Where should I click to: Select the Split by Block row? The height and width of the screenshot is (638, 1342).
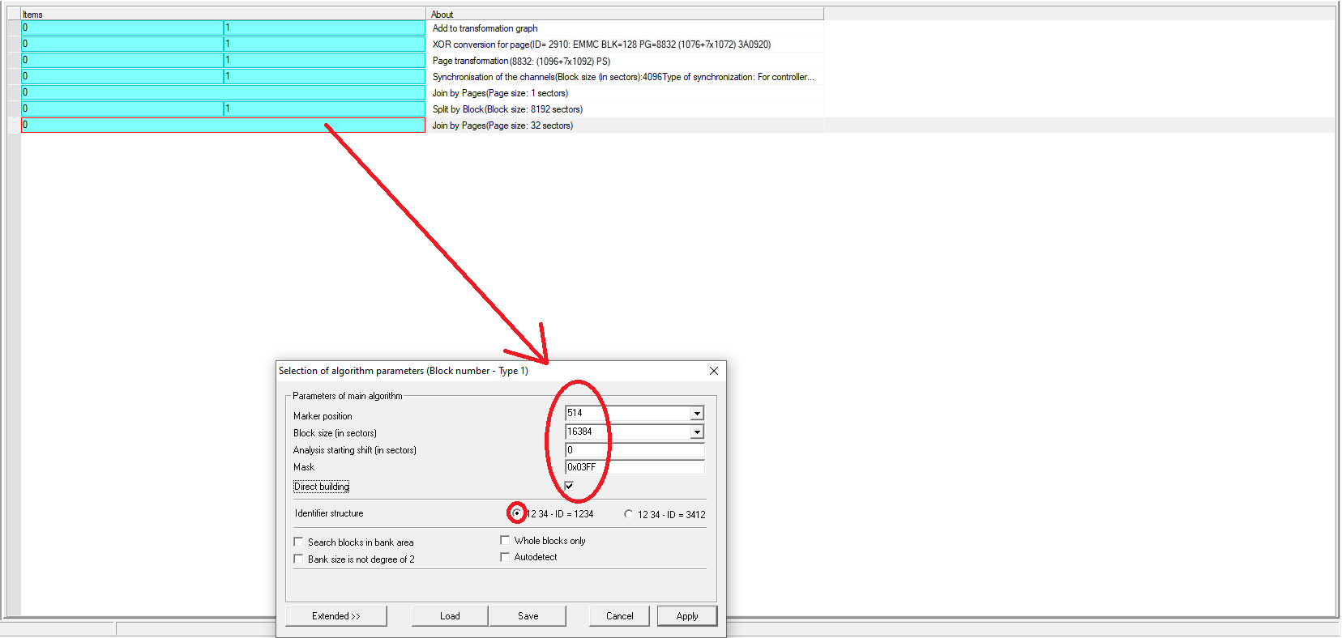(x=507, y=109)
